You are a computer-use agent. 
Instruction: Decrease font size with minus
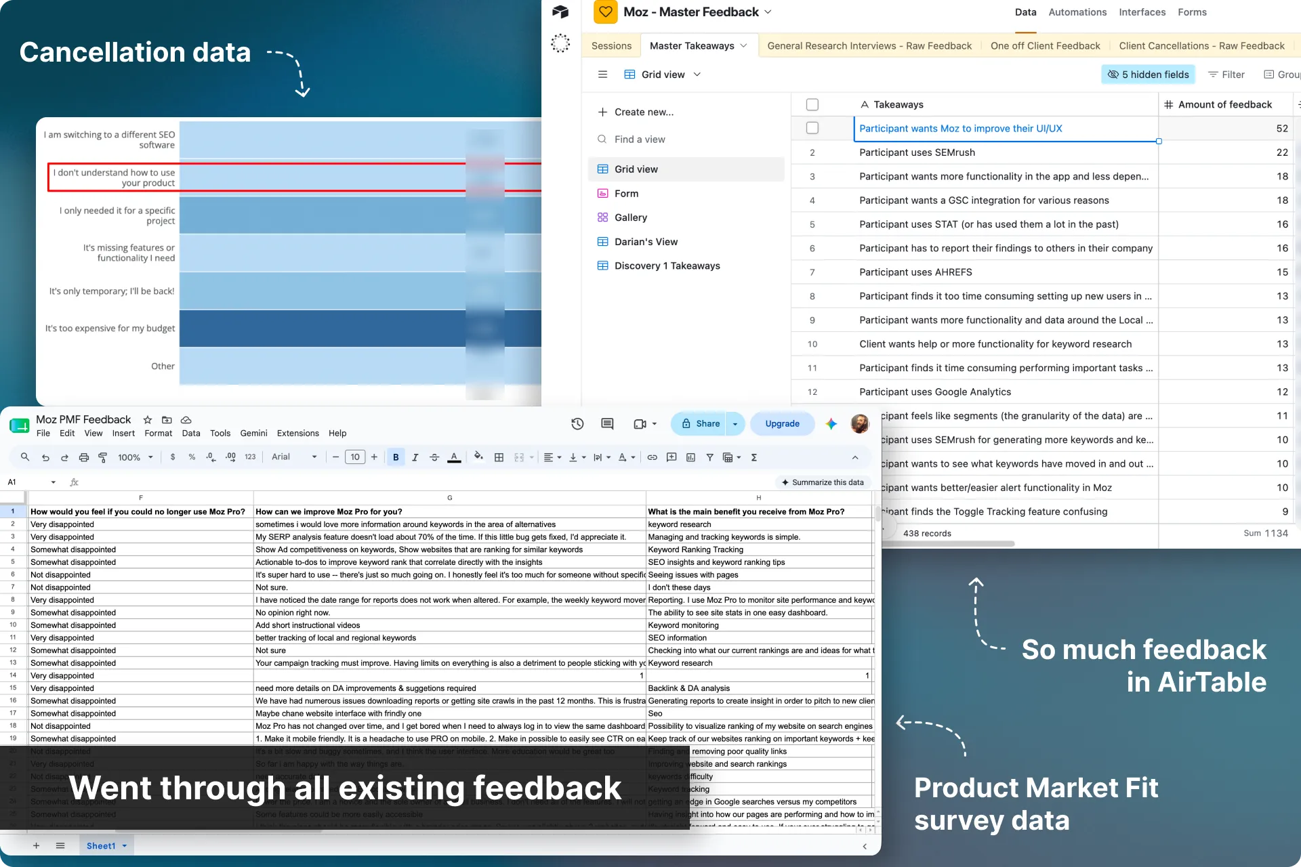point(335,457)
